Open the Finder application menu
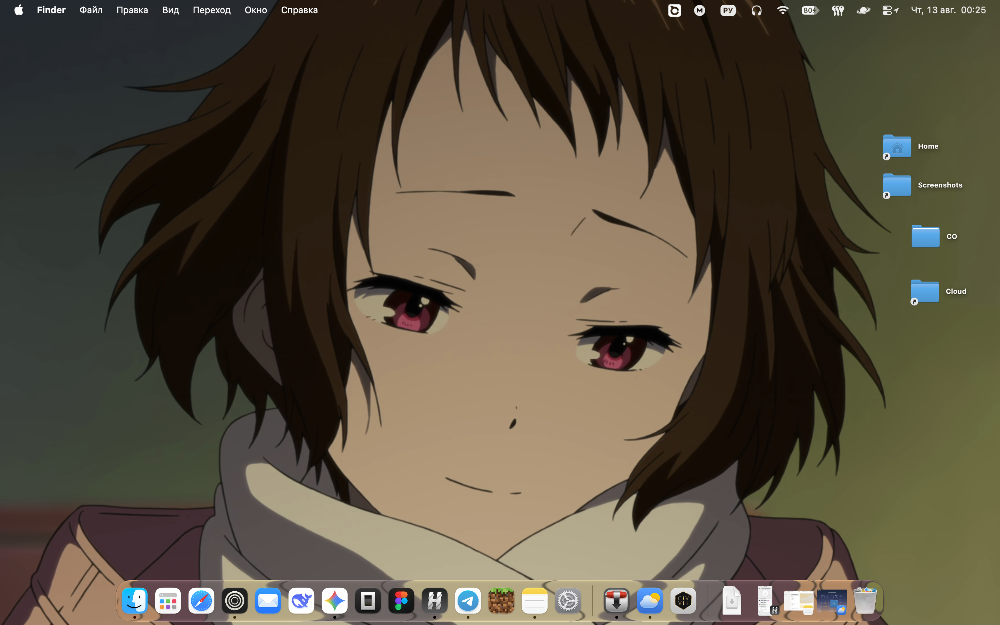Screen dimensions: 1000x625 coord(51,10)
